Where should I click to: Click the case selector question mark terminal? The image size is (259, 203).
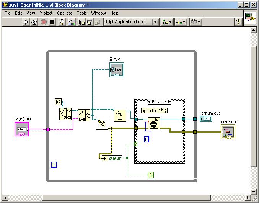click(136, 144)
